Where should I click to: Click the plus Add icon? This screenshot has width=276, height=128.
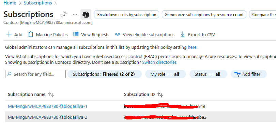tap(9, 34)
